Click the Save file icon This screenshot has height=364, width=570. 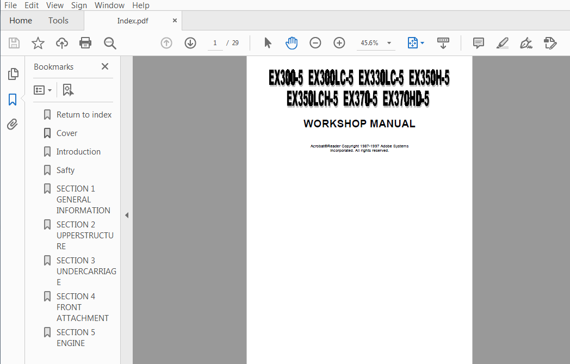pyautogui.click(x=14, y=43)
